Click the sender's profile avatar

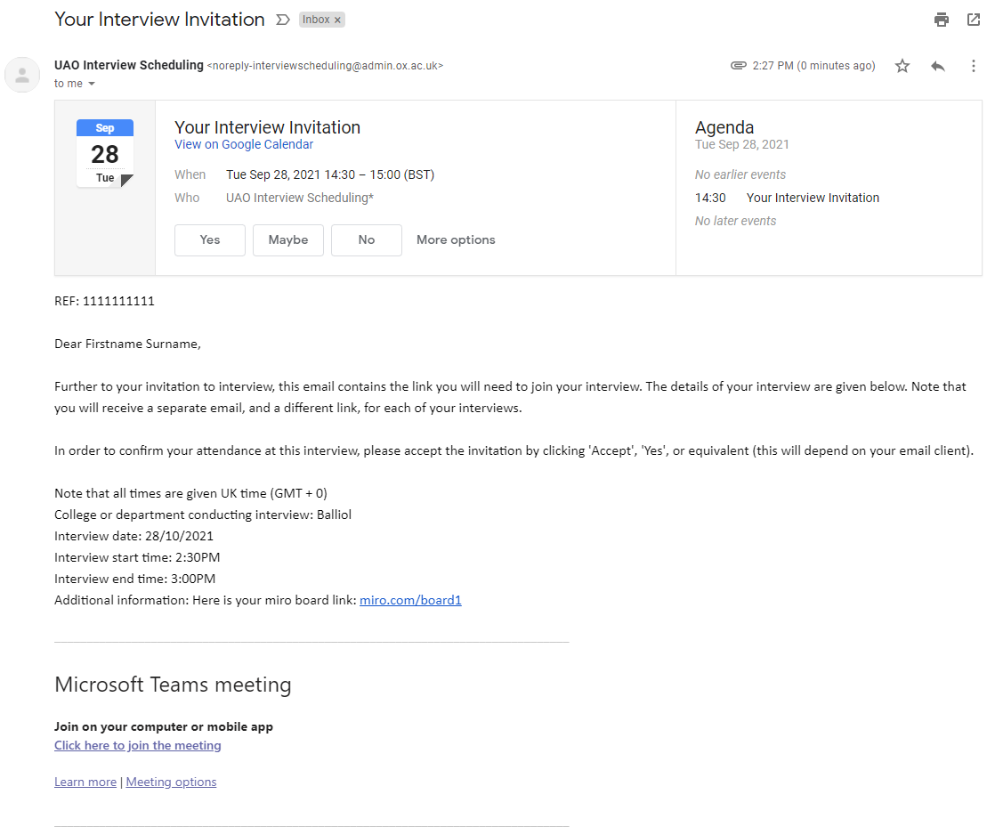(22, 75)
